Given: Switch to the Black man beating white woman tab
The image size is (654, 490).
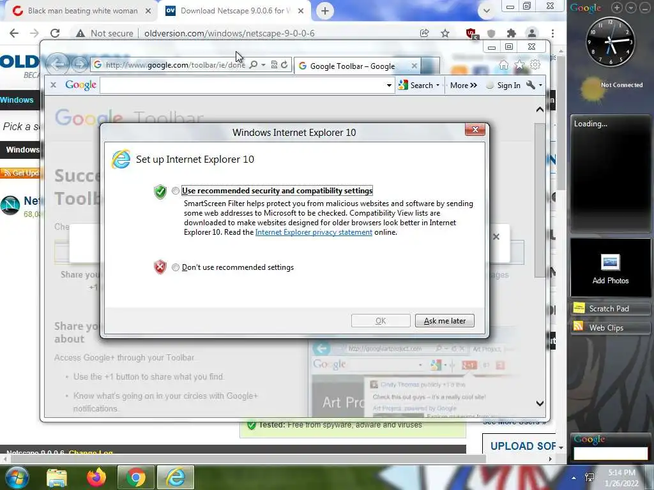Looking at the screenshot, I should point(82,11).
